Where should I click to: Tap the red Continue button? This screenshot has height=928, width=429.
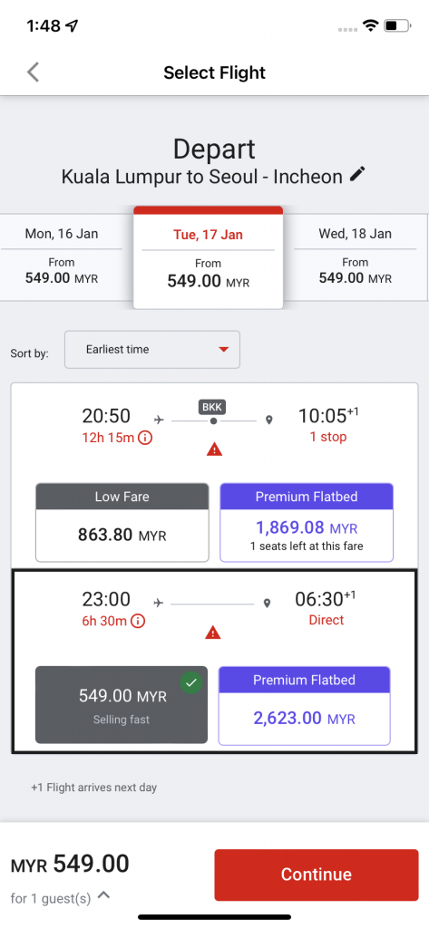317,875
